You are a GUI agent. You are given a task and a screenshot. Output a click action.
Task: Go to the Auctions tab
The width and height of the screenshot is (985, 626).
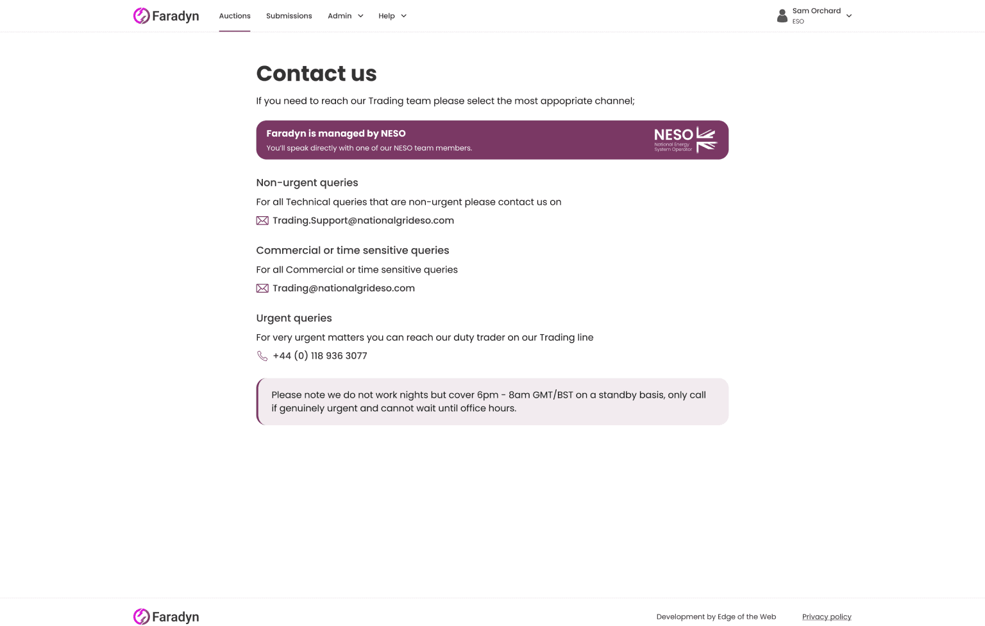[235, 16]
